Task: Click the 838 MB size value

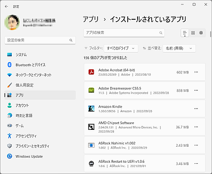Action: (182, 91)
